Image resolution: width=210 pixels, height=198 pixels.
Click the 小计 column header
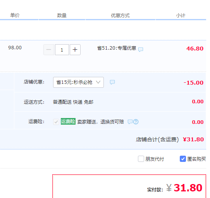coord(181,16)
